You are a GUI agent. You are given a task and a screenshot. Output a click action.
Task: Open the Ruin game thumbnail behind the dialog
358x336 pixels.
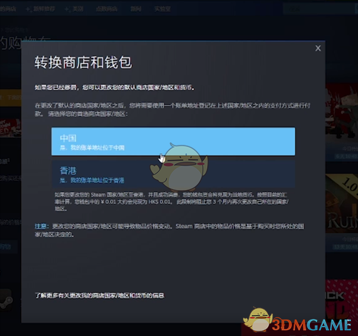[x=341, y=204]
